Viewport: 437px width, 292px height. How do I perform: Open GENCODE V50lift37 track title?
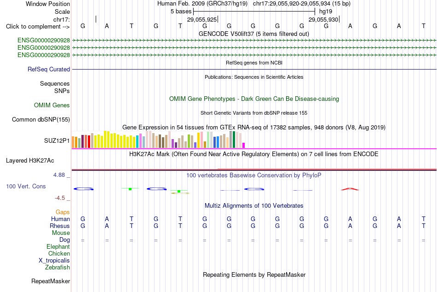pos(253,34)
